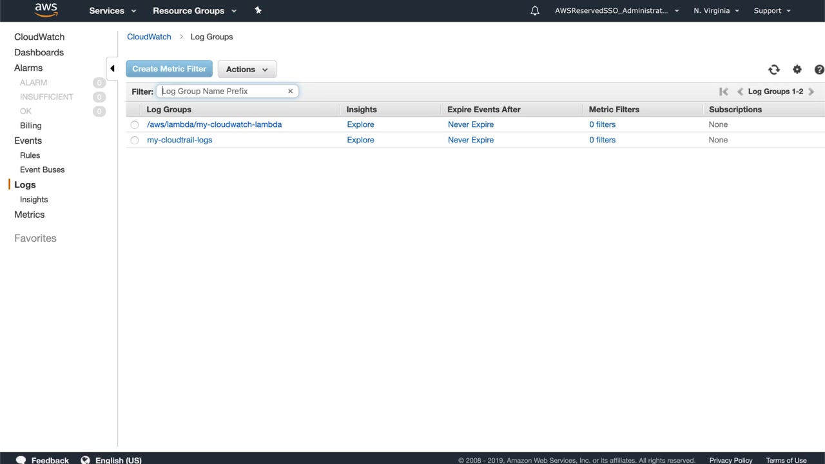Image resolution: width=825 pixels, height=464 pixels.
Task: Click the pin shortcut icon in navbar
Action: click(258, 10)
